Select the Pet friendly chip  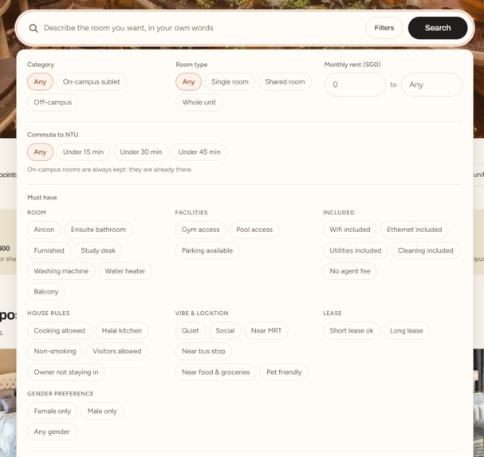click(x=284, y=372)
